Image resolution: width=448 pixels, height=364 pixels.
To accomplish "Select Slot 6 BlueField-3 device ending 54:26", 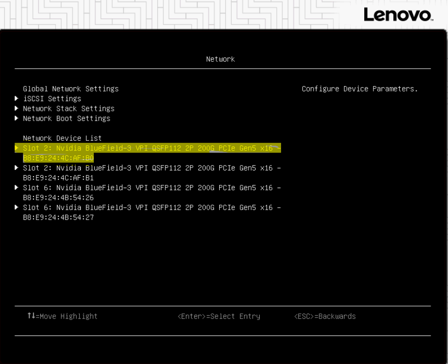I will point(148,193).
